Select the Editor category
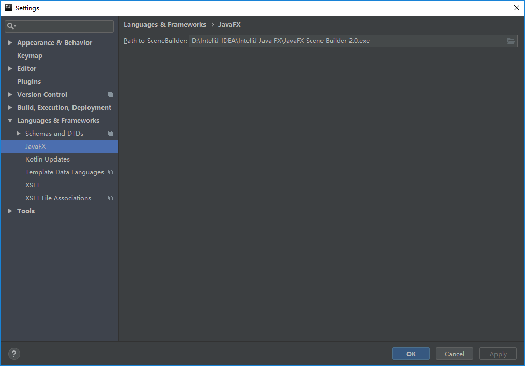The image size is (525, 366). click(x=27, y=69)
